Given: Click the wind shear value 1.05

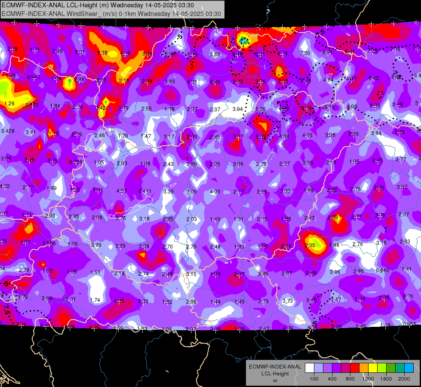Looking at the screenshot, I should tap(99, 162).
